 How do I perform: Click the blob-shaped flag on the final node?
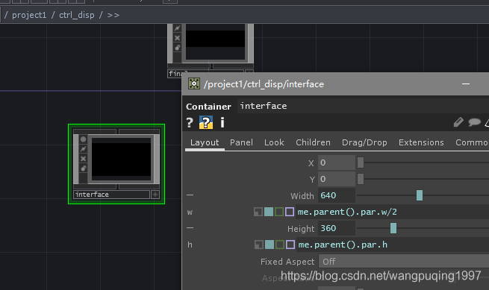(177, 48)
